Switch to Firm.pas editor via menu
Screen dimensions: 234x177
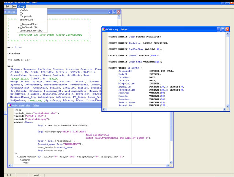(29, 24)
